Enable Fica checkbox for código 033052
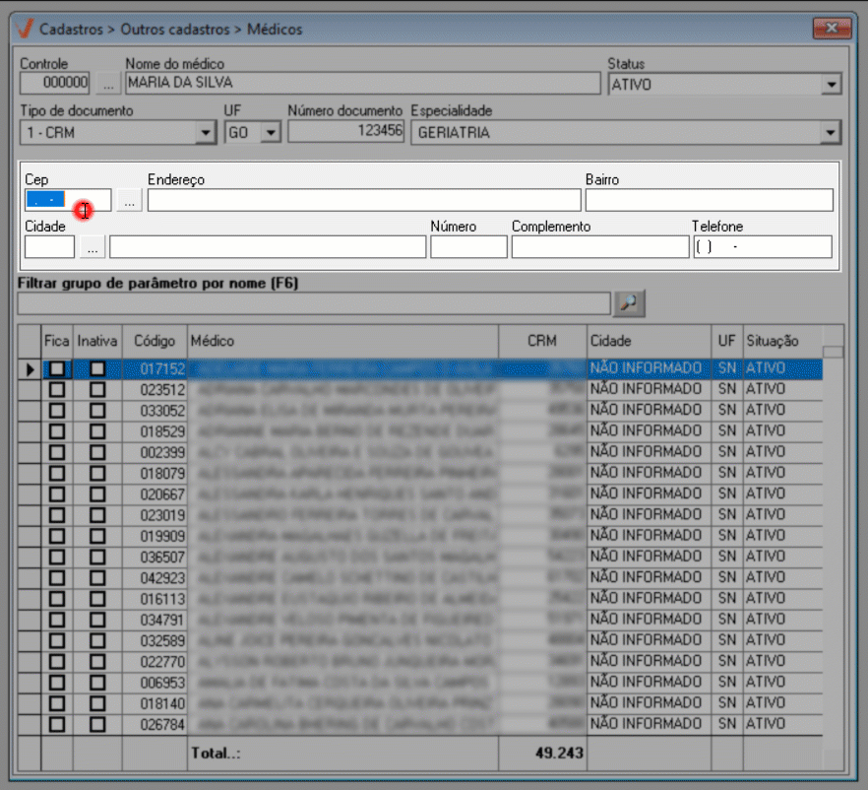The height and width of the screenshot is (790, 868). coord(58,410)
